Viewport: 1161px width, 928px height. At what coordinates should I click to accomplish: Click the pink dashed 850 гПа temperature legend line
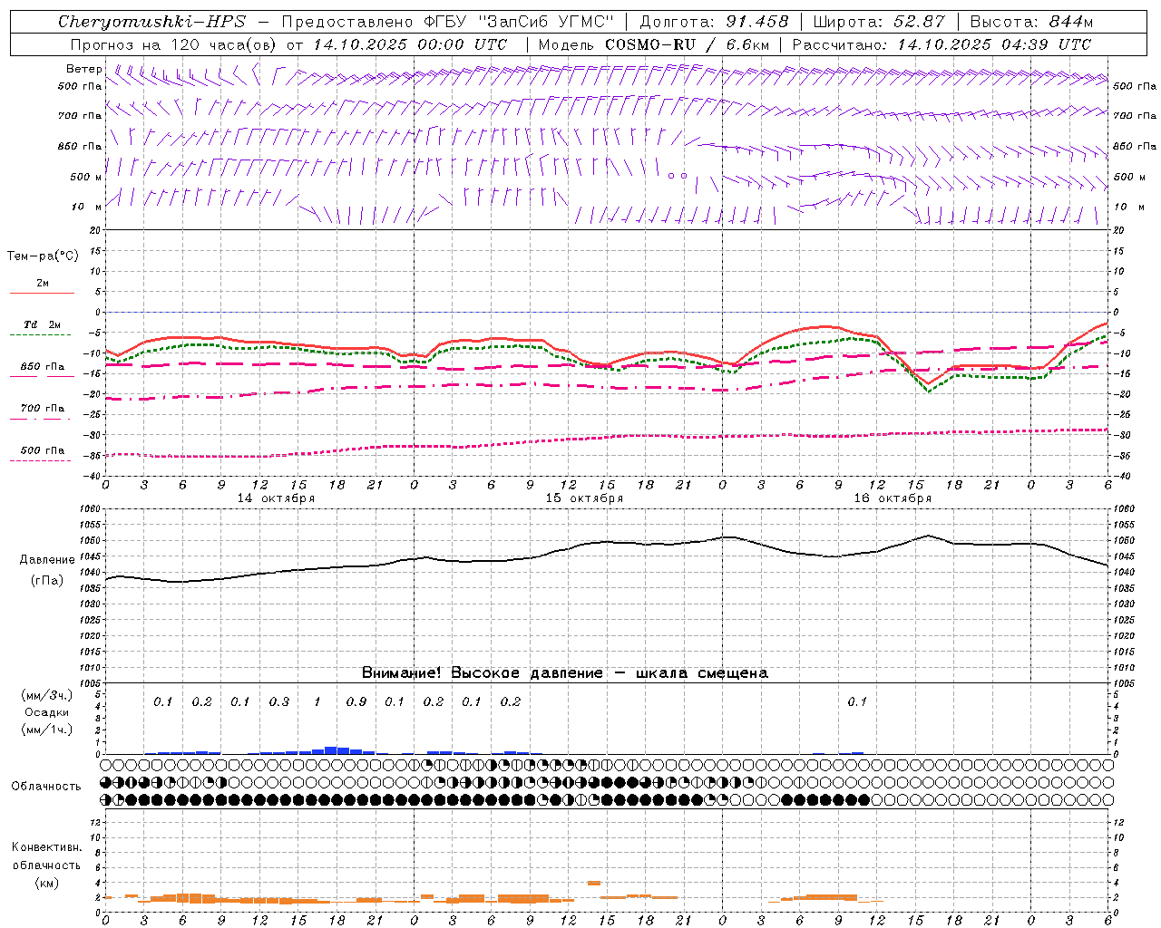pos(42,376)
